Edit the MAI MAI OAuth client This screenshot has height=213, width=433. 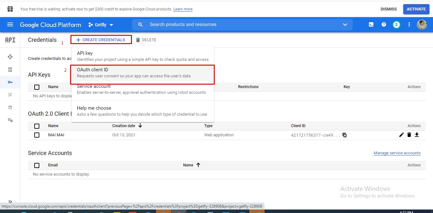[x=402, y=135]
